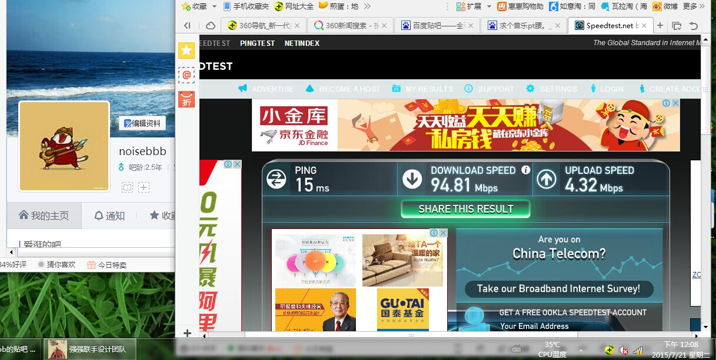Switch to the 求个音乐pt tab
Image resolution: width=716 pixels, height=360 pixels.
pos(524,25)
